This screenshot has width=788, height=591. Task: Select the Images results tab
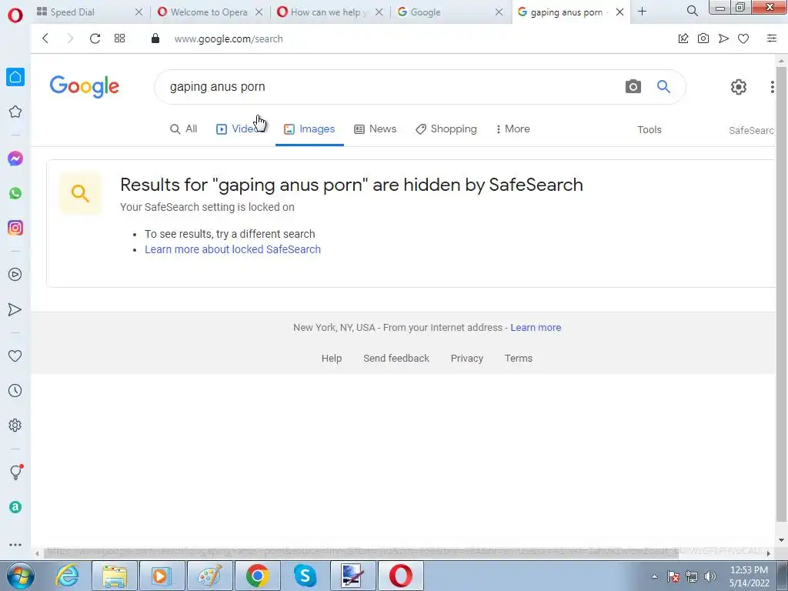309,129
